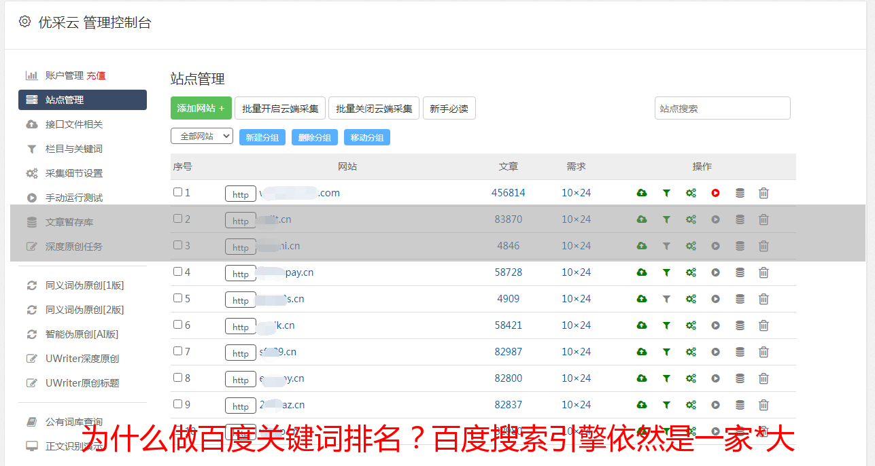Tick the checkbox for site 5

click(x=177, y=298)
